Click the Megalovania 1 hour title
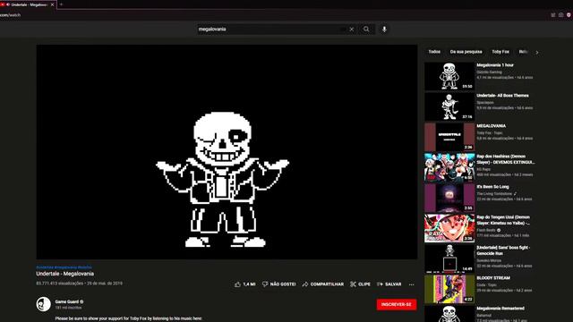573x322 pixels. (x=495, y=65)
